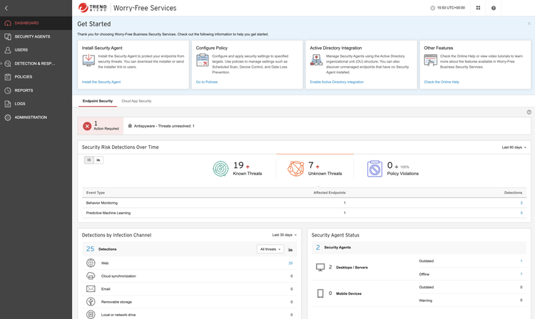Open Administration settings in sidebar
Image resolution: width=535 pixels, height=319 pixels.
[31, 117]
